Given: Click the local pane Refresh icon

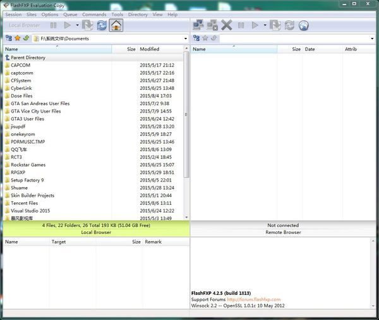Looking at the screenshot, I should (x=102, y=25).
